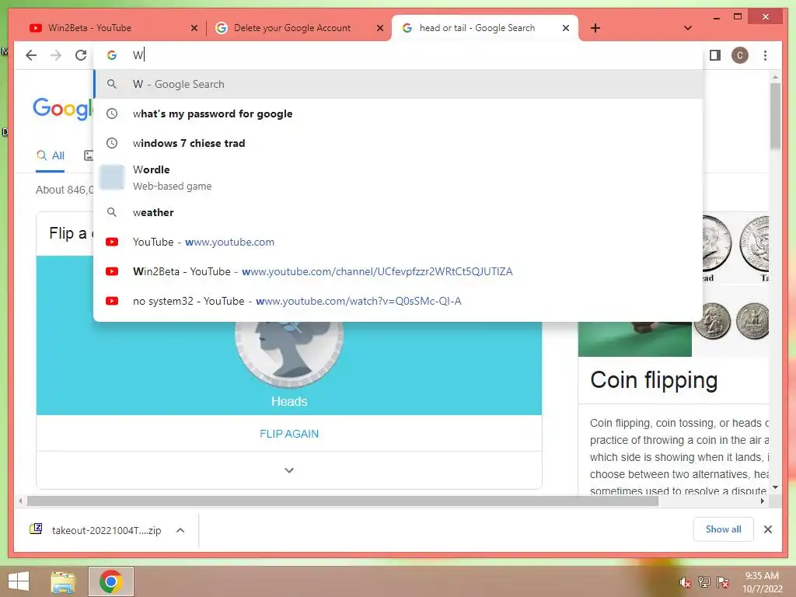Click the Wordle suggestion thumbnail image
Viewport: 796px width, 597px height.
[112, 177]
